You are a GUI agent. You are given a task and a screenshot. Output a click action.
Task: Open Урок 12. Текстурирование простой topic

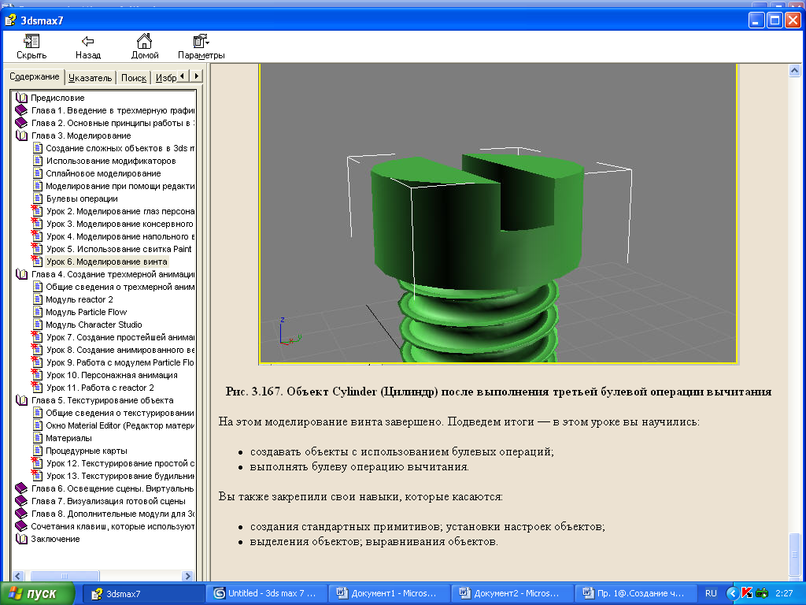coord(120,463)
